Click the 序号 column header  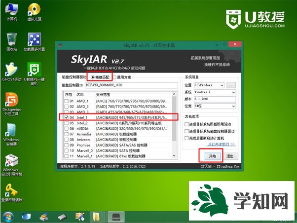68,95
